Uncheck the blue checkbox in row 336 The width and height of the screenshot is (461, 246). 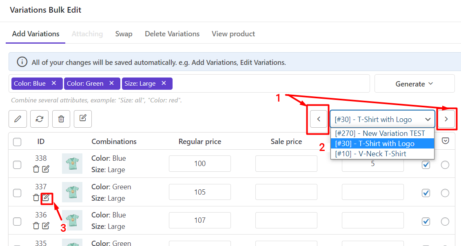point(426,221)
